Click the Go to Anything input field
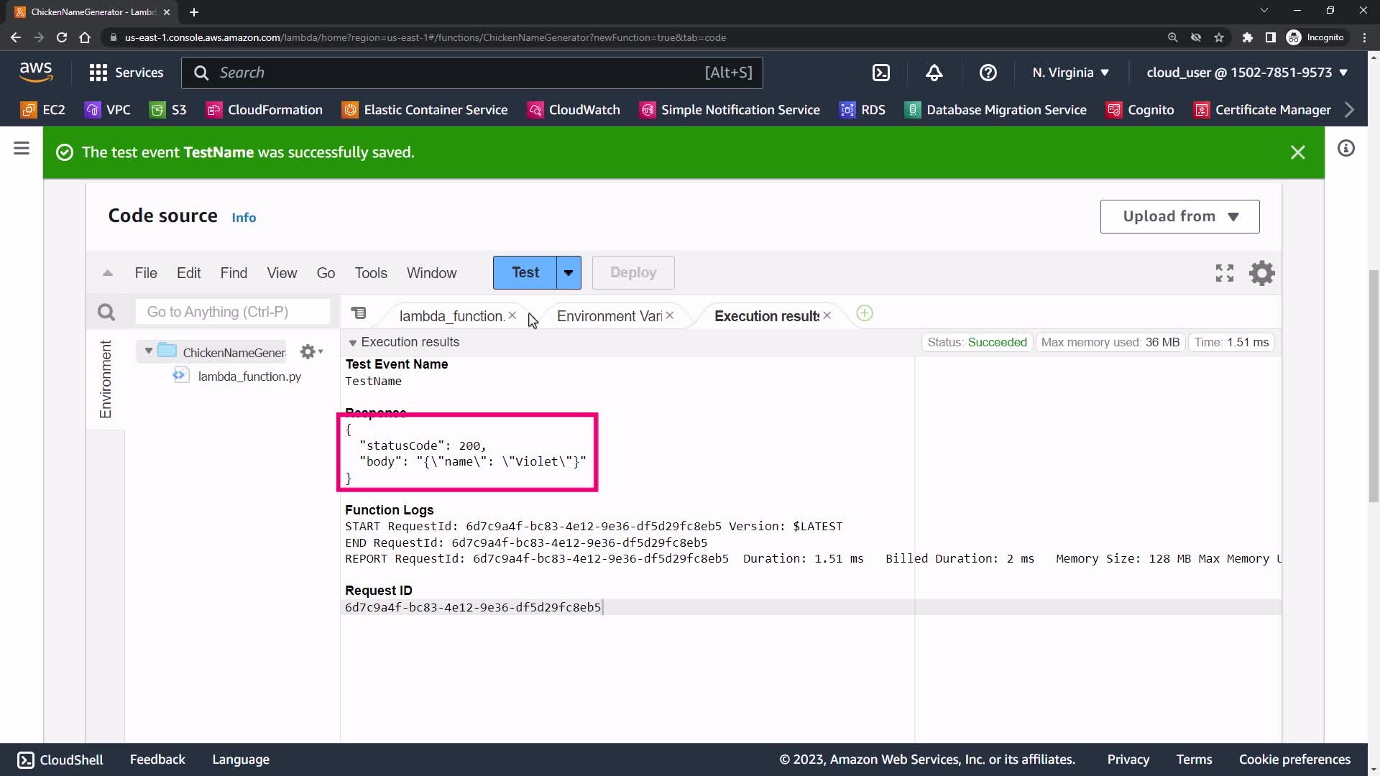 coord(232,312)
